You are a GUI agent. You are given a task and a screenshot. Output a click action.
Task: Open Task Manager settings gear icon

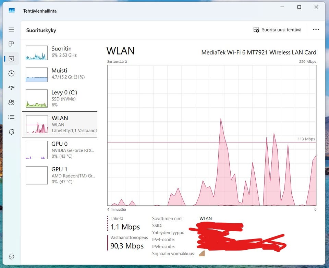coord(11,257)
